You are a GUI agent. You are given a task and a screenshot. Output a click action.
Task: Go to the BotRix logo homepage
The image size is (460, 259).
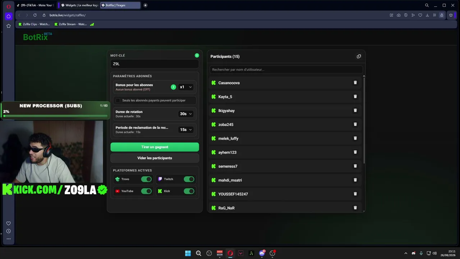[37, 37]
